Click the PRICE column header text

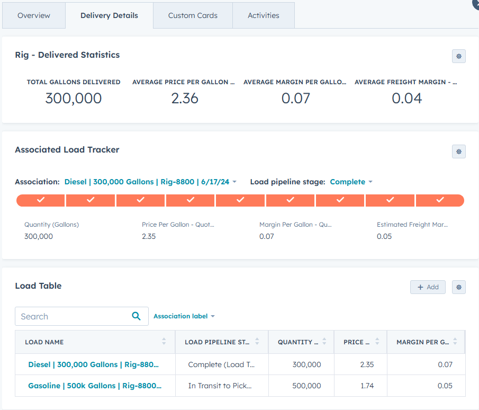(x=357, y=342)
